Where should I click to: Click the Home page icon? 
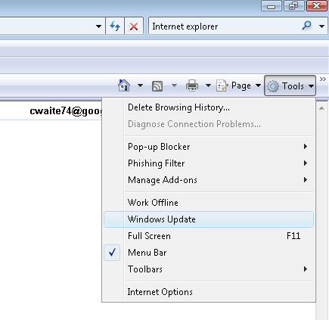124,85
